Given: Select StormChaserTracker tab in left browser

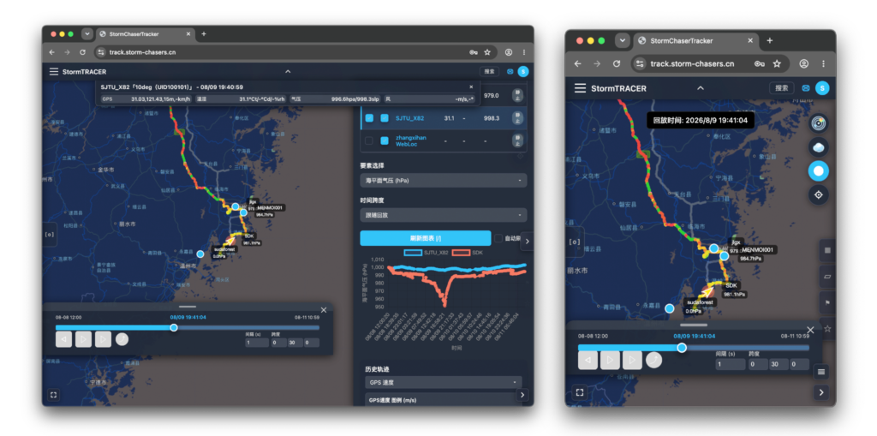Looking at the screenshot, I should tap(144, 34).
